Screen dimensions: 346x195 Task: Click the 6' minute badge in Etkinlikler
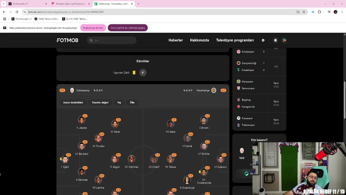point(143,73)
